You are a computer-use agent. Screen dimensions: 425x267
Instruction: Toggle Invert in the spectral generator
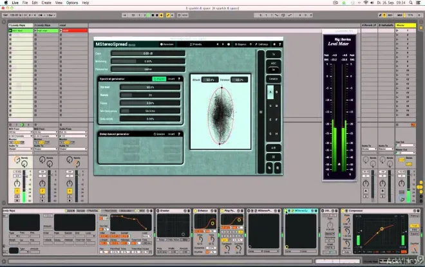tap(171, 78)
